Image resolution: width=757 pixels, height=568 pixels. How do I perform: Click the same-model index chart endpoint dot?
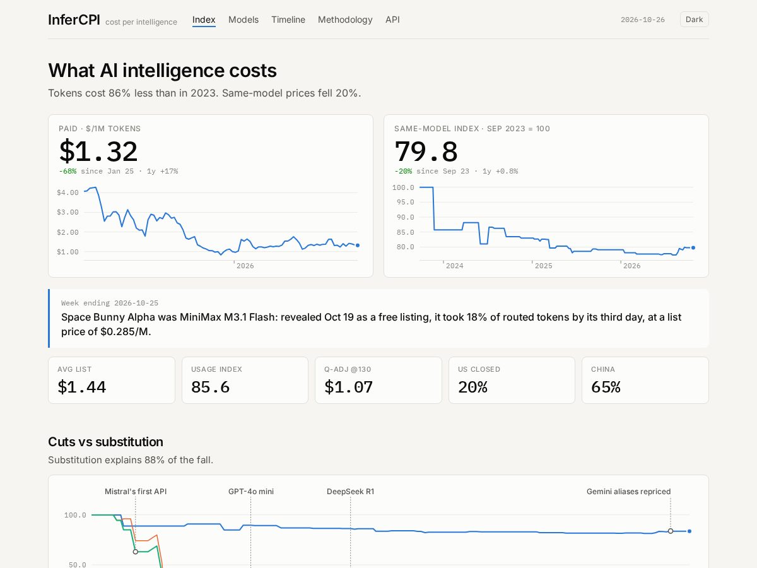point(693,247)
